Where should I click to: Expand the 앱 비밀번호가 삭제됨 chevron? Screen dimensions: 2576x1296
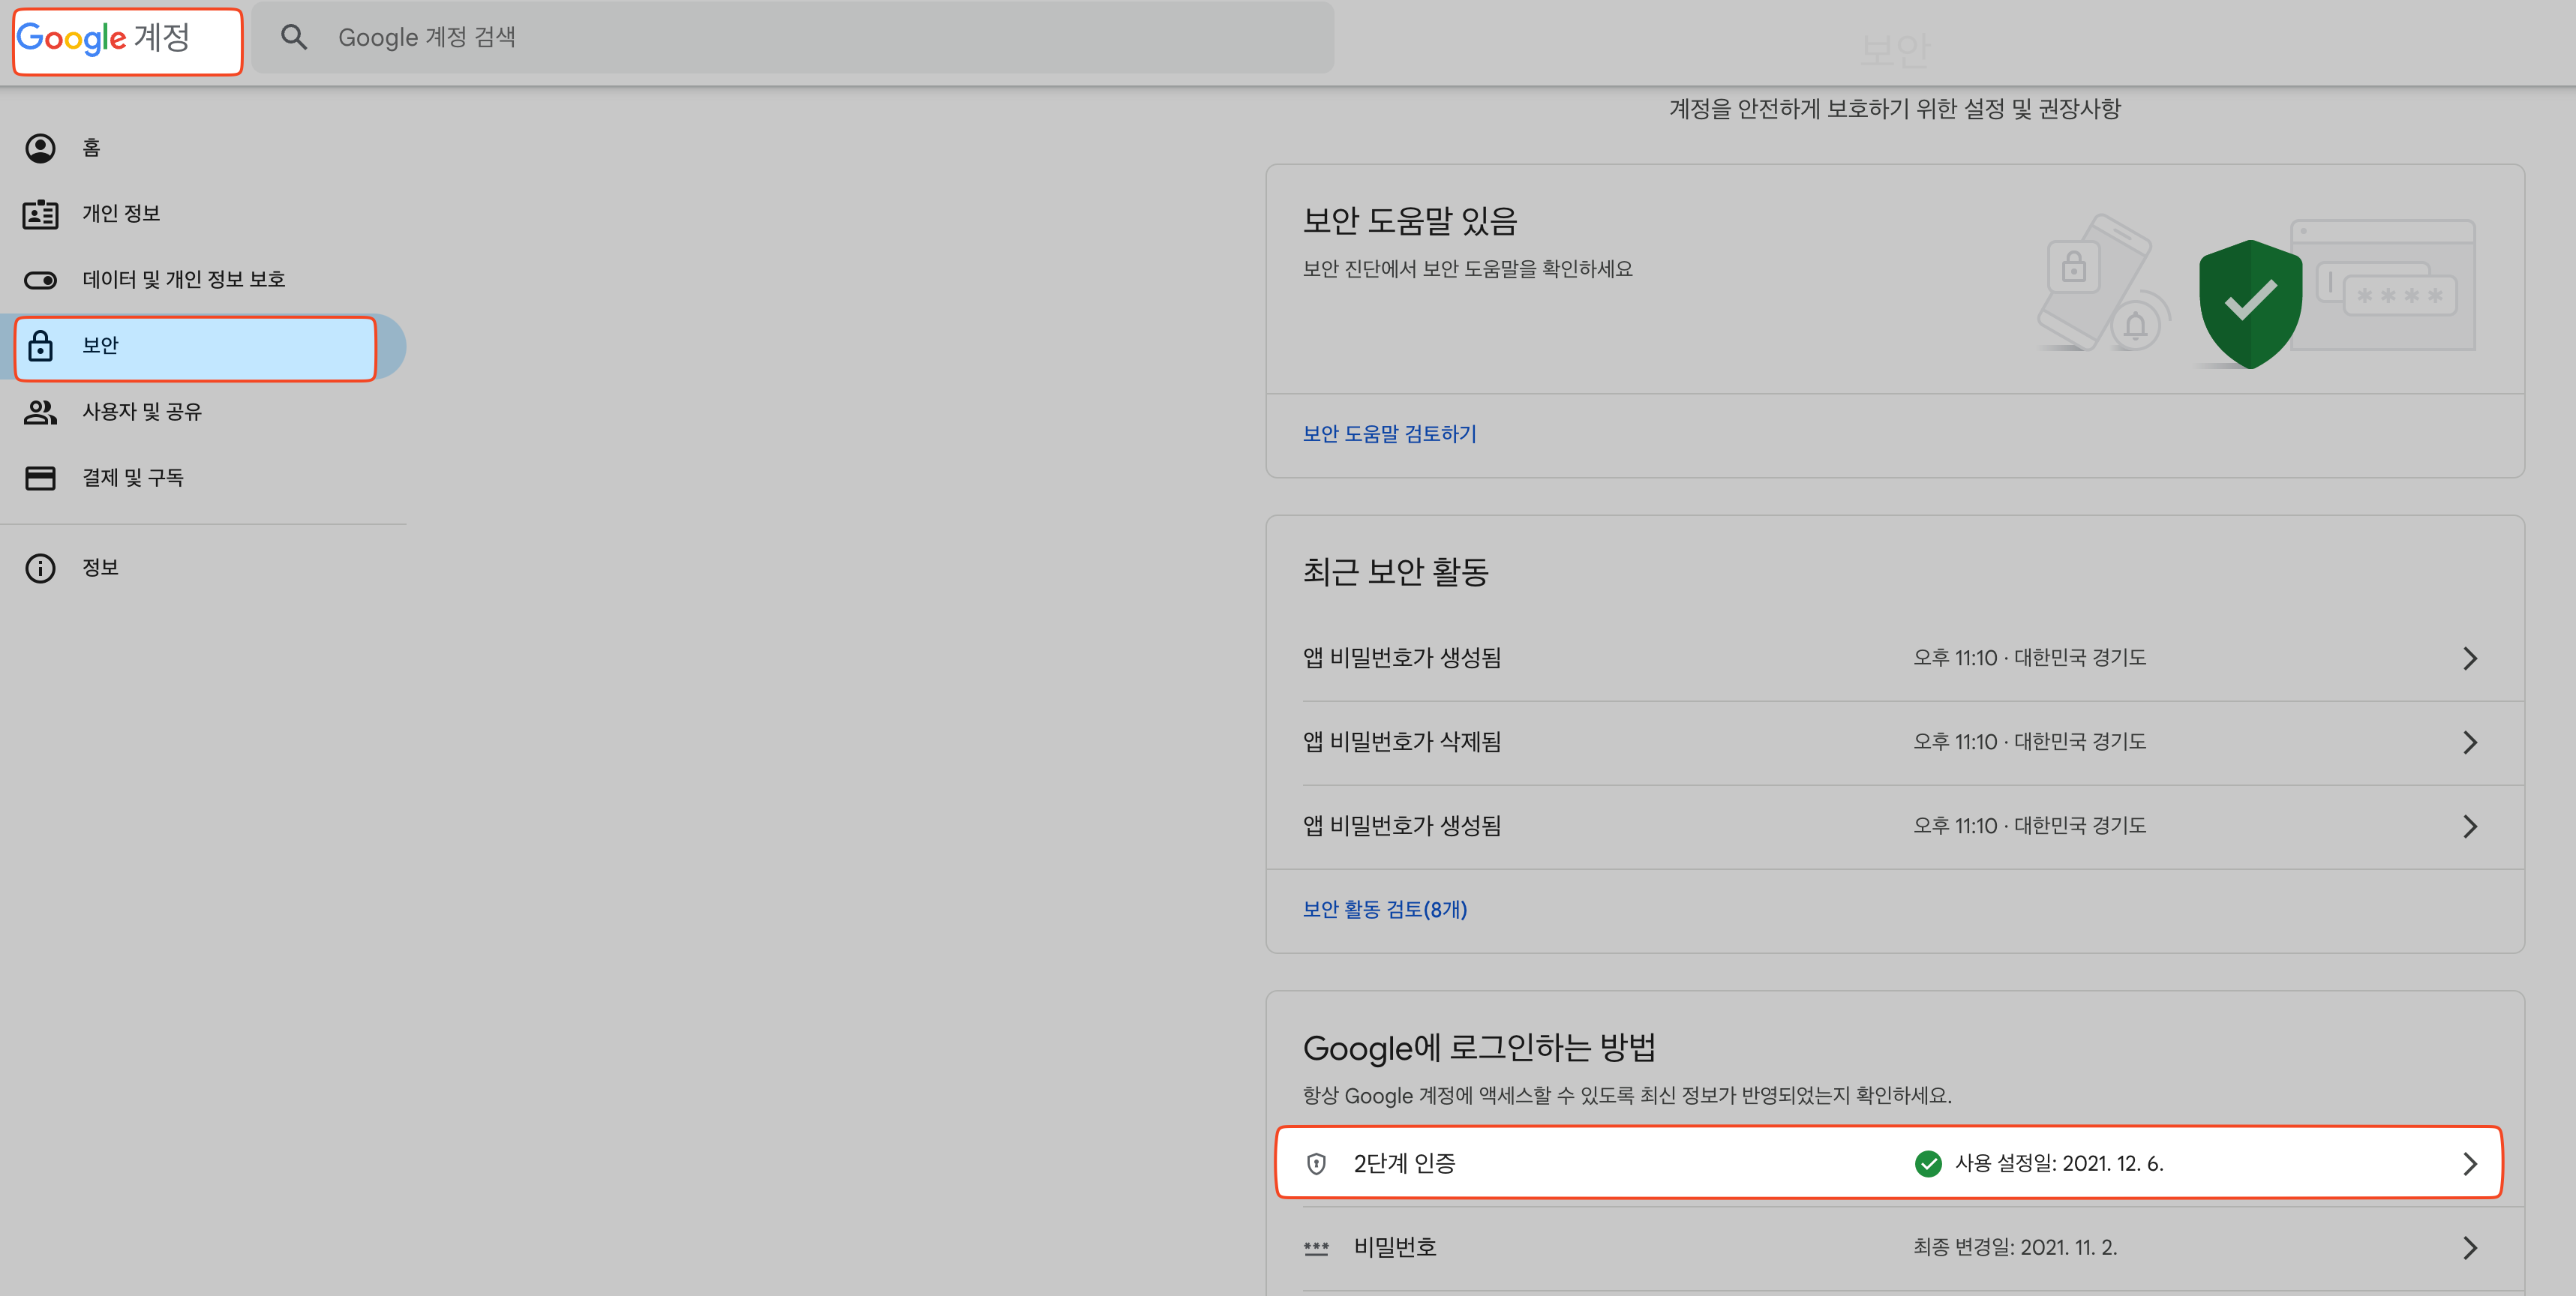click(x=2470, y=742)
